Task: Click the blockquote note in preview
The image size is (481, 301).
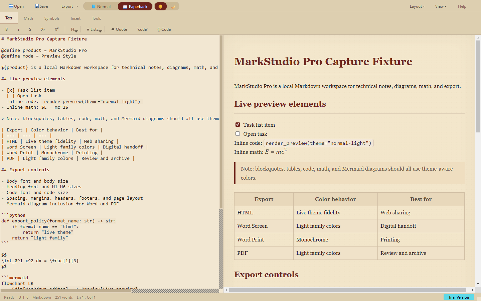Action: click(349, 173)
